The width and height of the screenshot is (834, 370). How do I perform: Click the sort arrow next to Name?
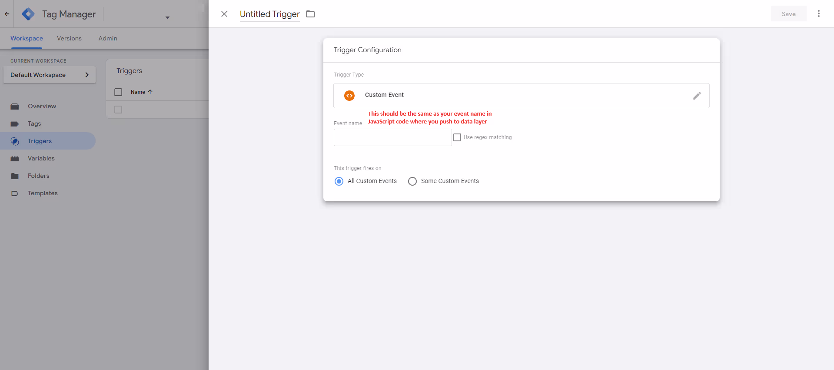[x=150, y=92]
